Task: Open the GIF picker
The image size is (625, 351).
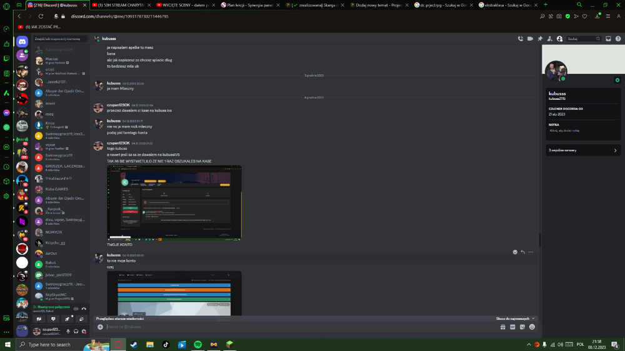Action: 512,327
